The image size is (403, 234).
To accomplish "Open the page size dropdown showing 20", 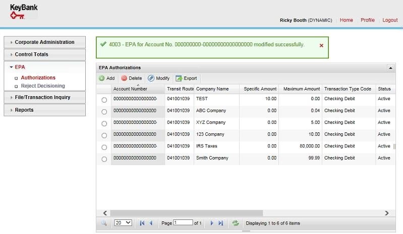I will (123, 223).
